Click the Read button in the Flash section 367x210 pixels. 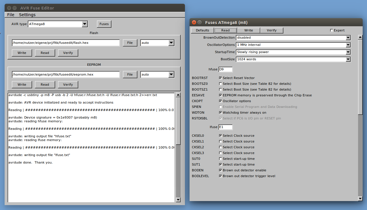point(45,53)
